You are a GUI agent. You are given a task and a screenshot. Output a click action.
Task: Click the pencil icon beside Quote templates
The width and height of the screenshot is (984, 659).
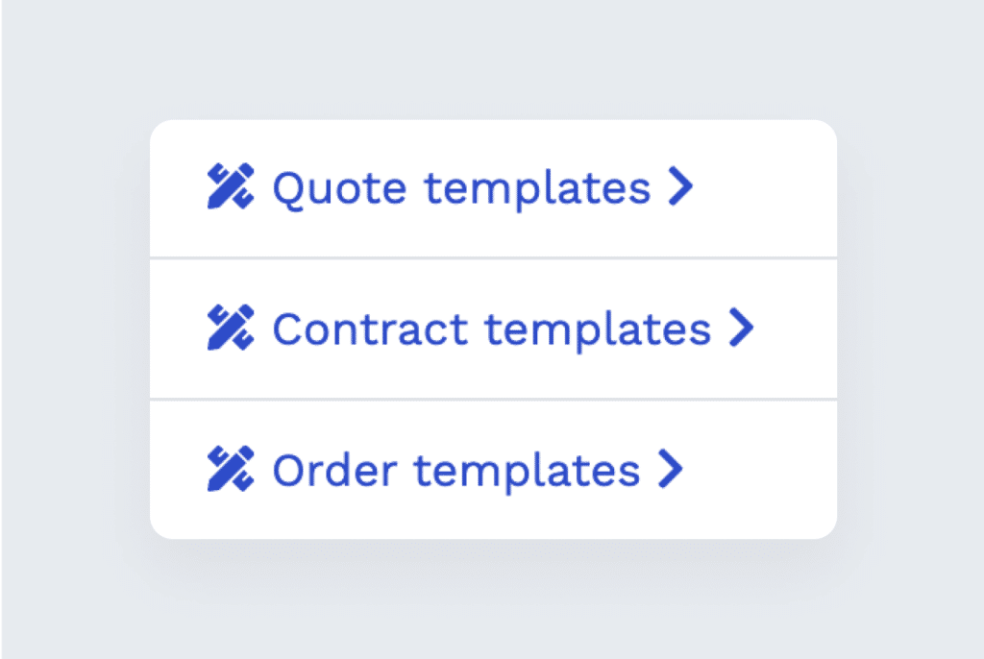tap(230, 187)
